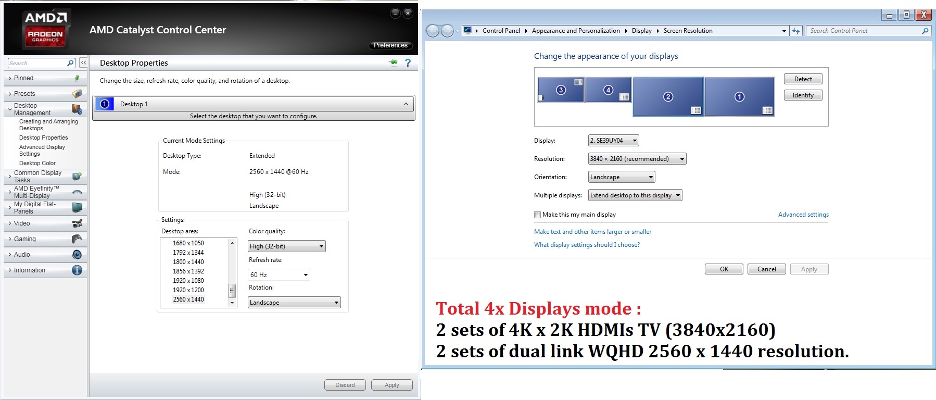This screenshot has height=400, width=936.
Task: Click Cancel in Screen Resolution
Action: click(767, 269)
